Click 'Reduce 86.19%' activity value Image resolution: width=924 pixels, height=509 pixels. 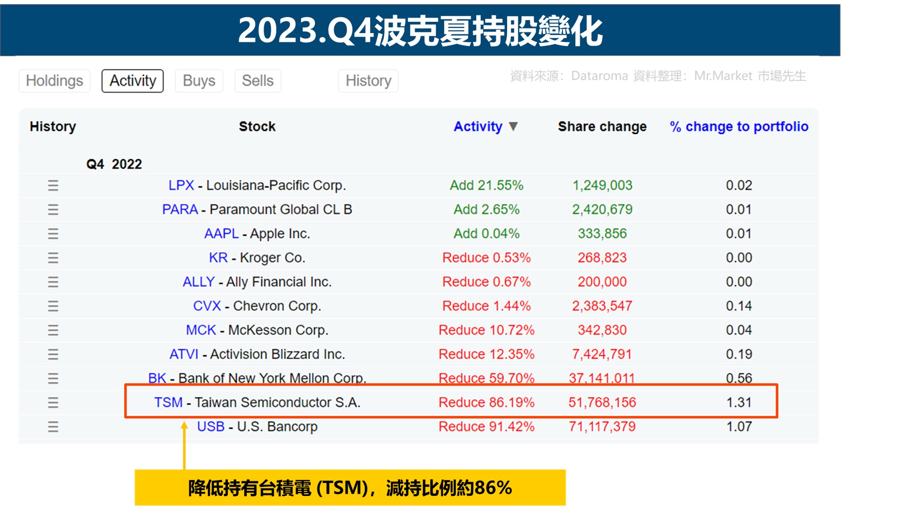tap(486, 402)
